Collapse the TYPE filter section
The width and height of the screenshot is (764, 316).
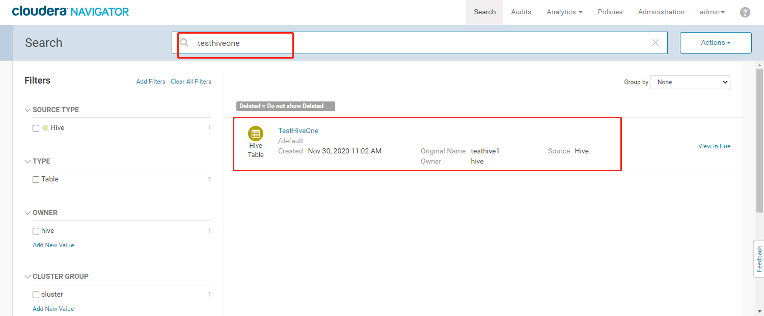point(28,161)
